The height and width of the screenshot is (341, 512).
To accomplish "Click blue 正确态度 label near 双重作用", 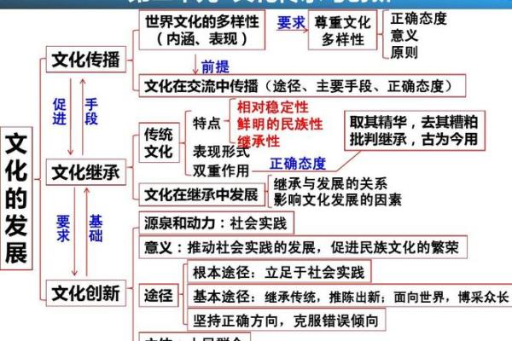I will (x=298, y=164).
